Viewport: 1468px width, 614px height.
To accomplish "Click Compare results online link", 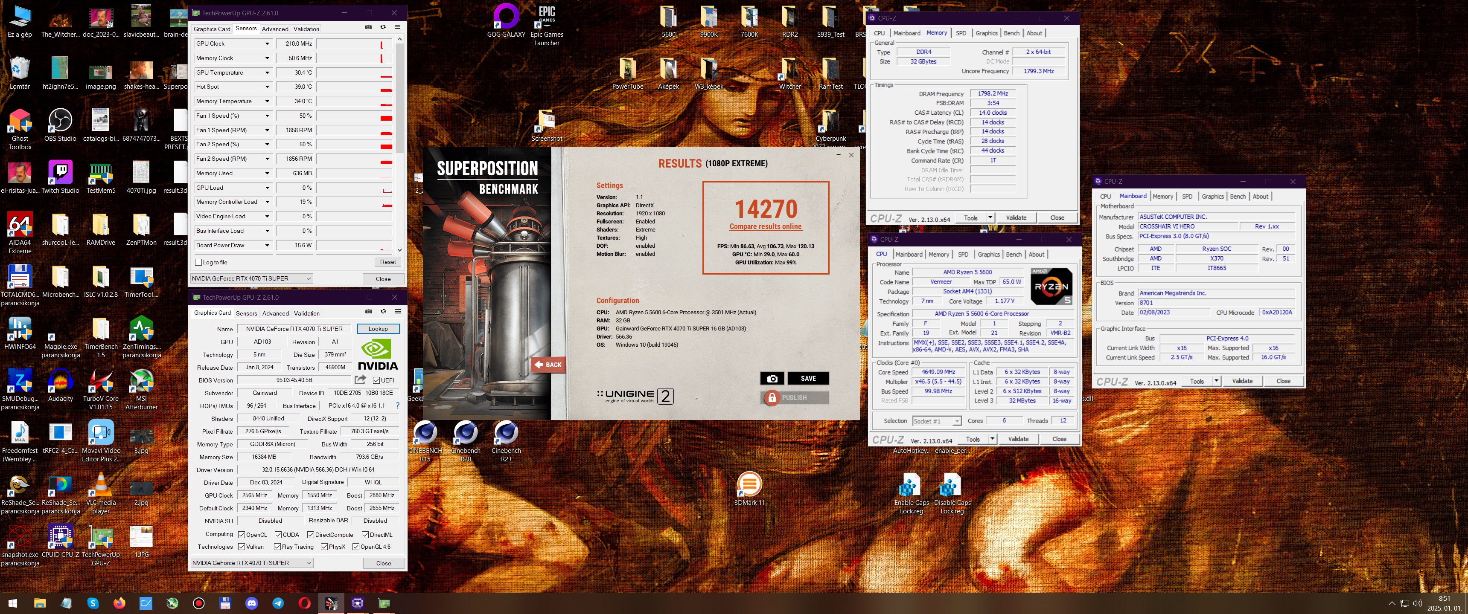I will (765, 226).
